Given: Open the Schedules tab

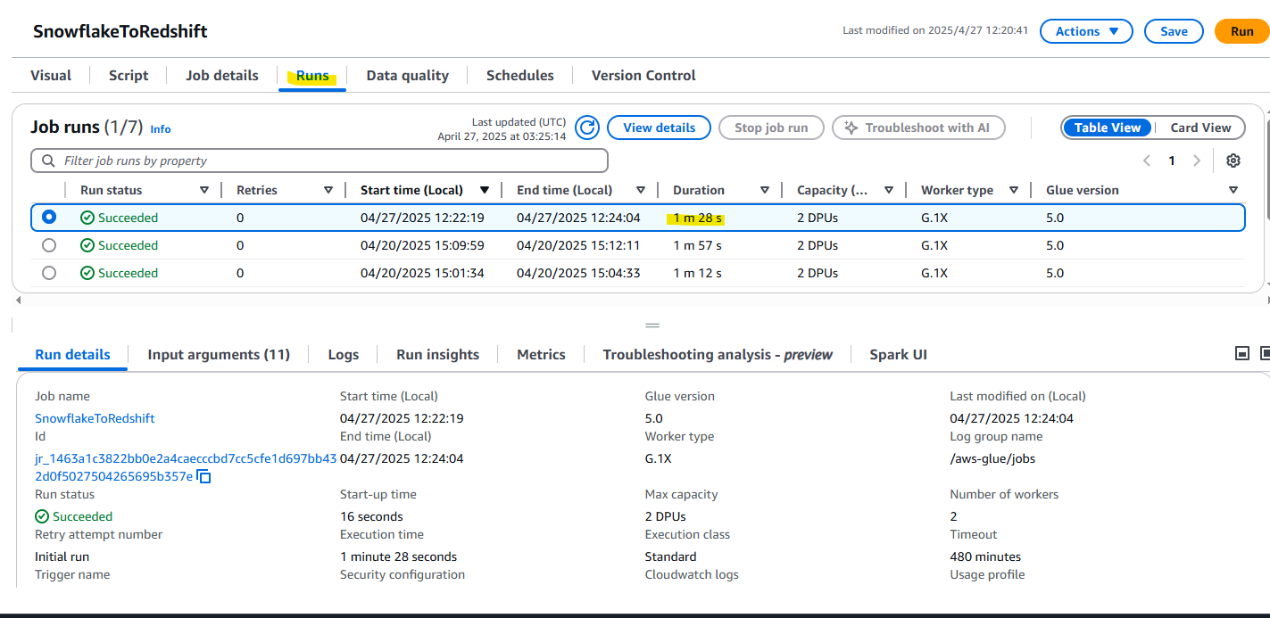Looking at the screenshot, I should (x=520, y=76).
